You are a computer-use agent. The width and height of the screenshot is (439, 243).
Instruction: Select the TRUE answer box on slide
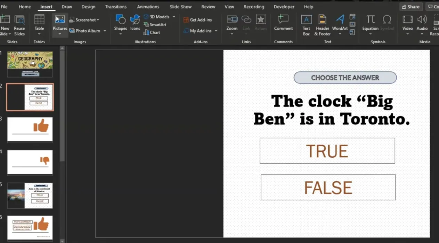pyautogui.click(x=327, y=151)
